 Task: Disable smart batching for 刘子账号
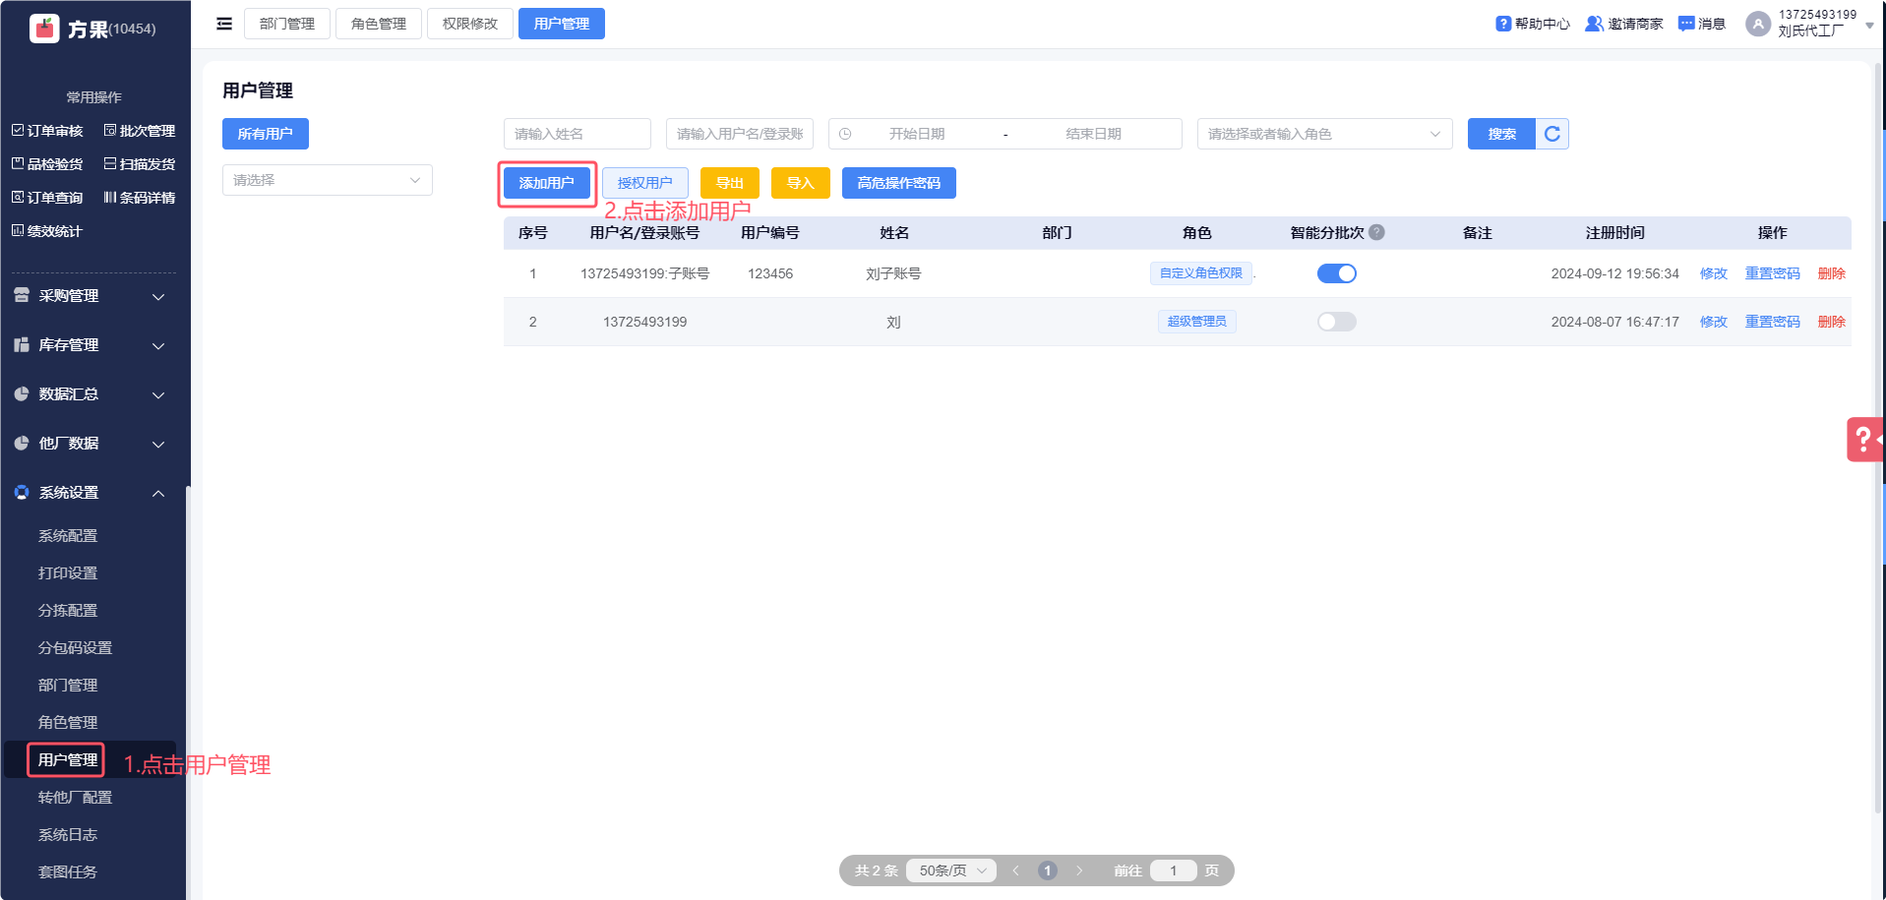pos(1336,273)
